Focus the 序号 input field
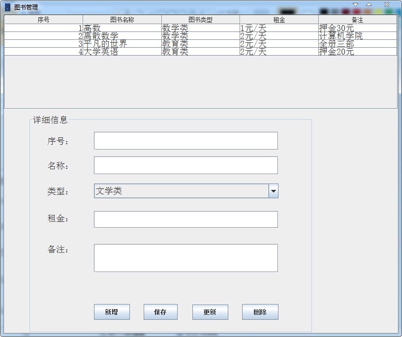Screen dimensions: 402x337 coord(186,141)
